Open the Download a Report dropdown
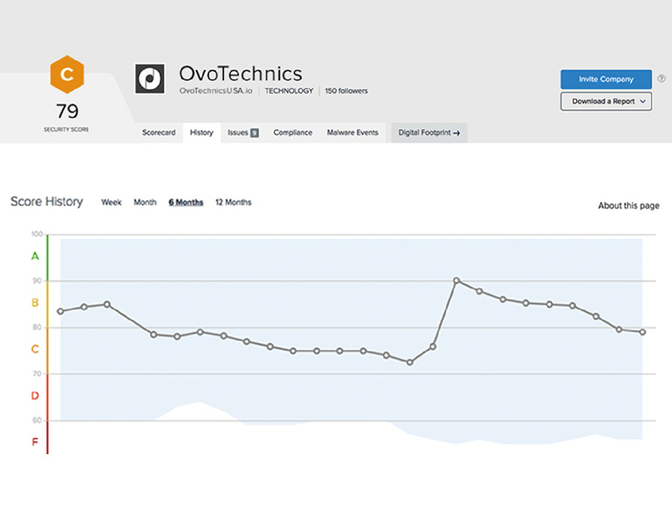The image size is (672, 523). [606, 101]
